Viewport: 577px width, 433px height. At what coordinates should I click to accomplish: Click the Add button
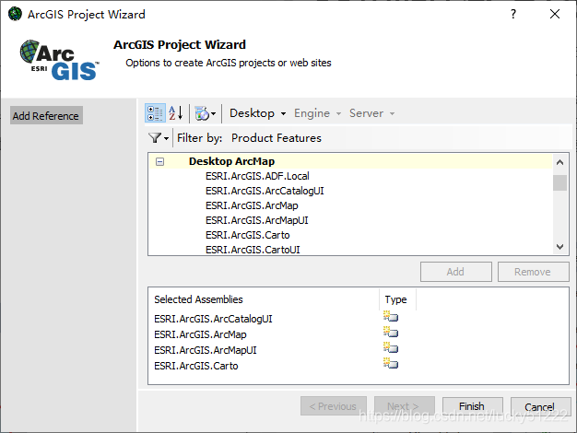(456, 272)
